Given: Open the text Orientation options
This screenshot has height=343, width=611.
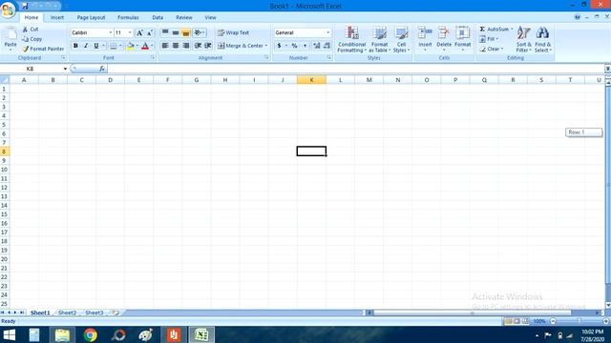Looking at the screenshot, I should click(x=200, y=32).
